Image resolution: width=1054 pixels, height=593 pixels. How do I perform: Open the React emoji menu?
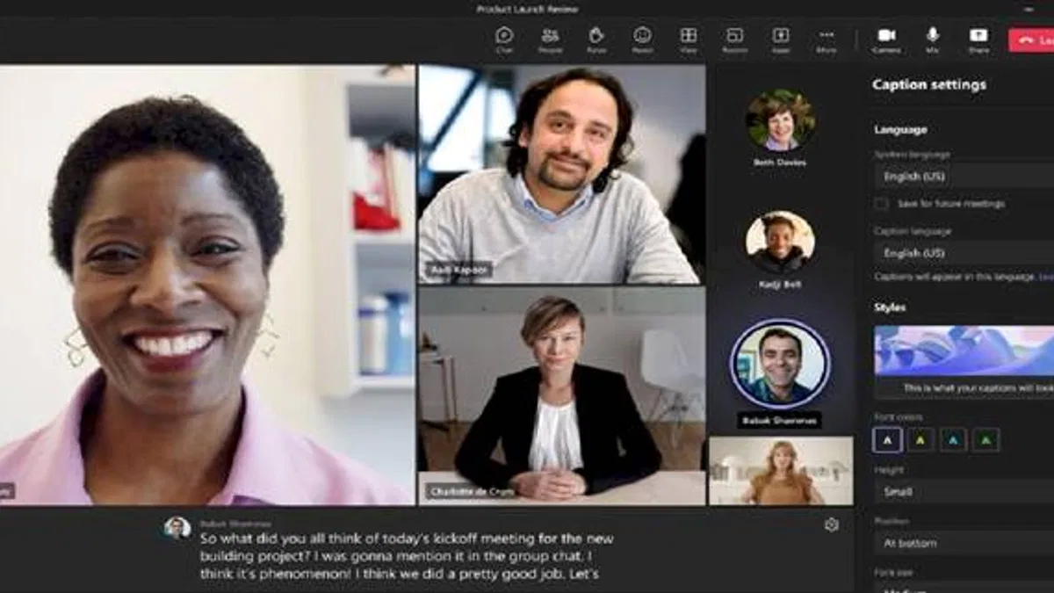click(x=643, y=40)
